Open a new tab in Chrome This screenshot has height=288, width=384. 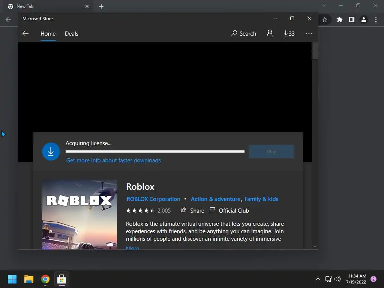[101, 6]
